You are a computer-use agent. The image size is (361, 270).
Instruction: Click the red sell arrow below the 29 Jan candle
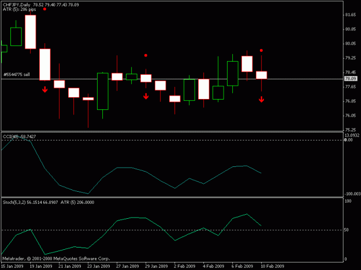coord(146,96)
